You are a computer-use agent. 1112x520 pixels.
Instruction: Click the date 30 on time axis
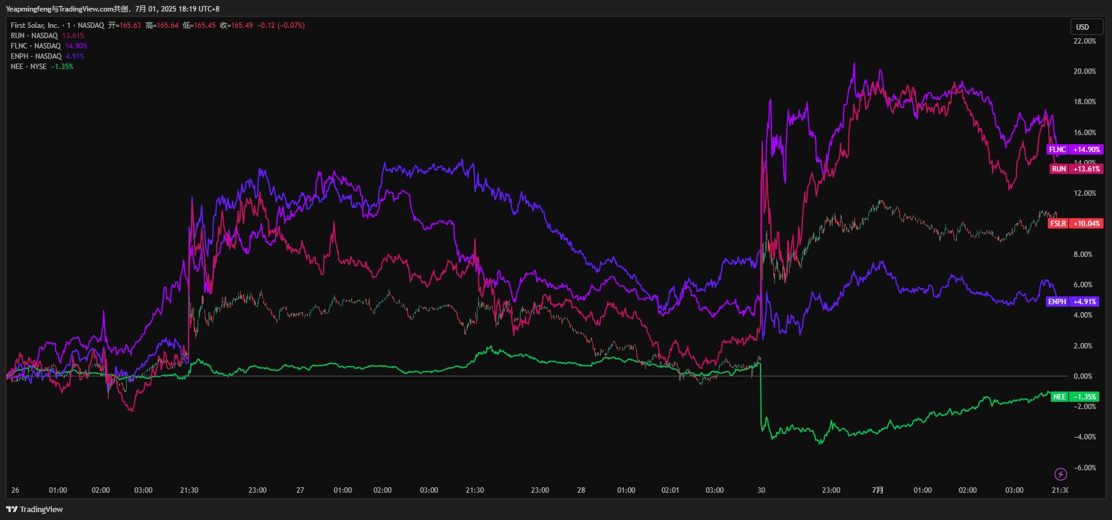coord(761,490)
